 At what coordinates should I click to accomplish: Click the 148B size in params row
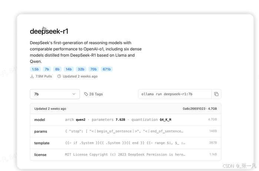point(213,131)
